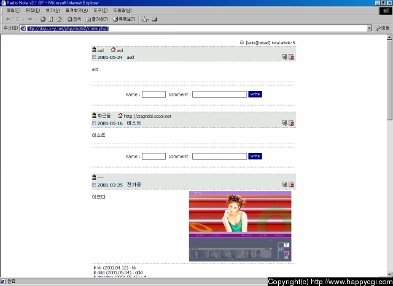Click the kk comment author link
393x286 pixels.
coord(99,268)
